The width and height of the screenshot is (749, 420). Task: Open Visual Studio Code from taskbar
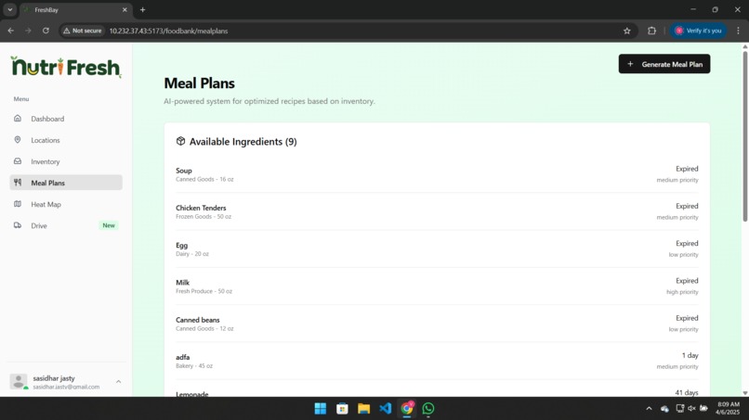pyautogui.click(x=386, y=409)
